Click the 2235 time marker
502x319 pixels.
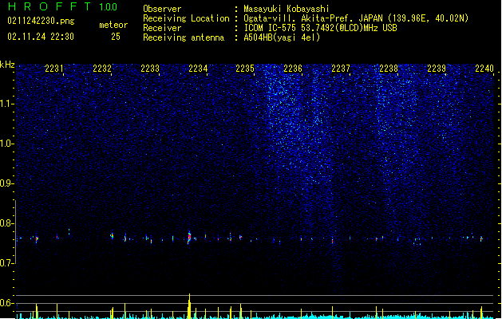point(245,69)
